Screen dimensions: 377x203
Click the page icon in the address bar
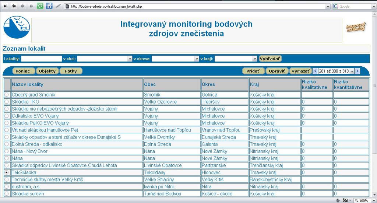67,7
